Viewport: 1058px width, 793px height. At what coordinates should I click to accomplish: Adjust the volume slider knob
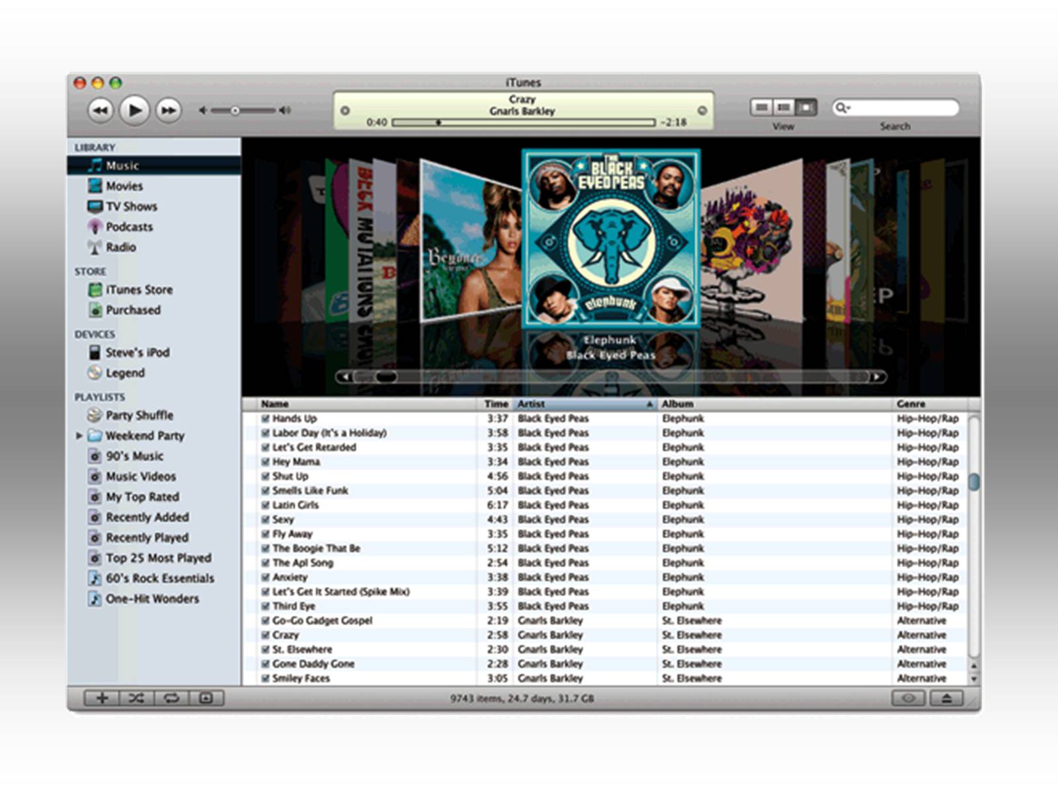[235, 110]
